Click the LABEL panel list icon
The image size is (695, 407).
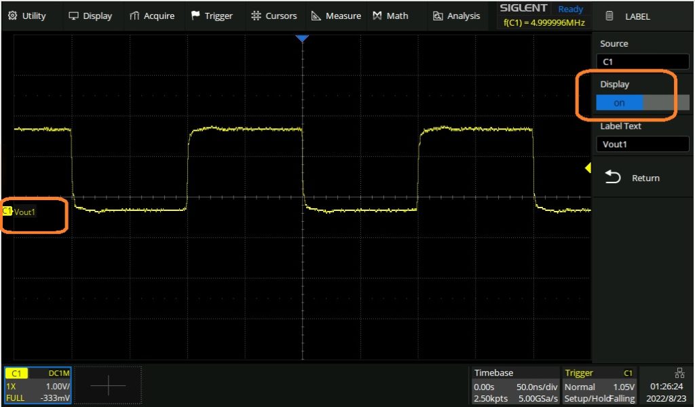coord(609,16)
